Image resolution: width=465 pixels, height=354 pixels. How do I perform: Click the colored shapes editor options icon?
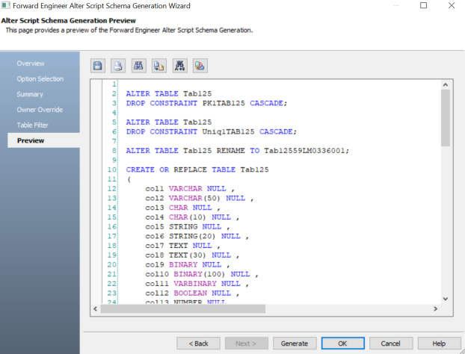200,65
